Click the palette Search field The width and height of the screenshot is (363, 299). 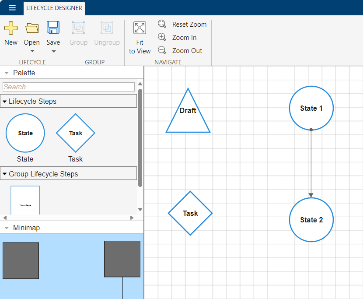click(69, 87)
